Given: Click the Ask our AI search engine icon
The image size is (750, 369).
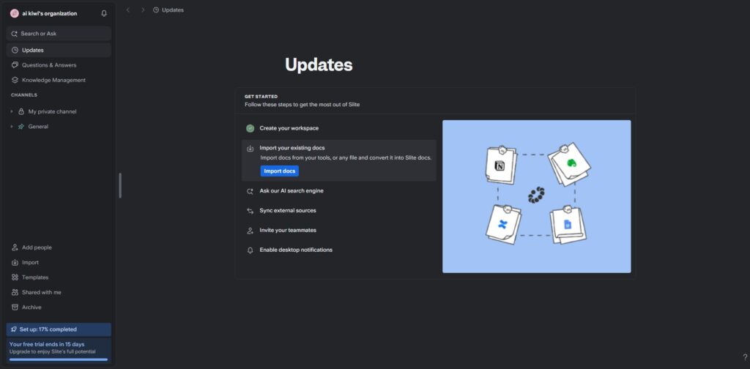Looking at the screenshot, I should click(250, 191).
